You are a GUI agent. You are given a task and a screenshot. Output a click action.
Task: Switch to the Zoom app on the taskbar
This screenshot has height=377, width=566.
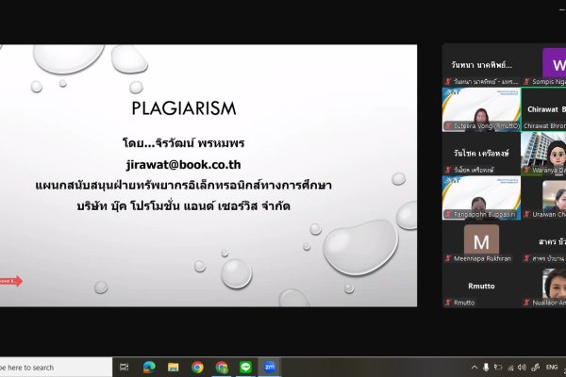[270, 368]
